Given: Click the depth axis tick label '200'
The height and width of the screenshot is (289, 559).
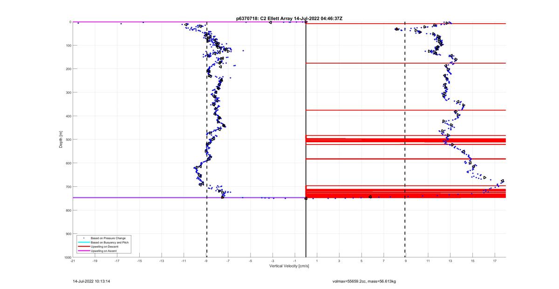Looking at the screenshot, I should pyautogui.click(x=68, y=69).
